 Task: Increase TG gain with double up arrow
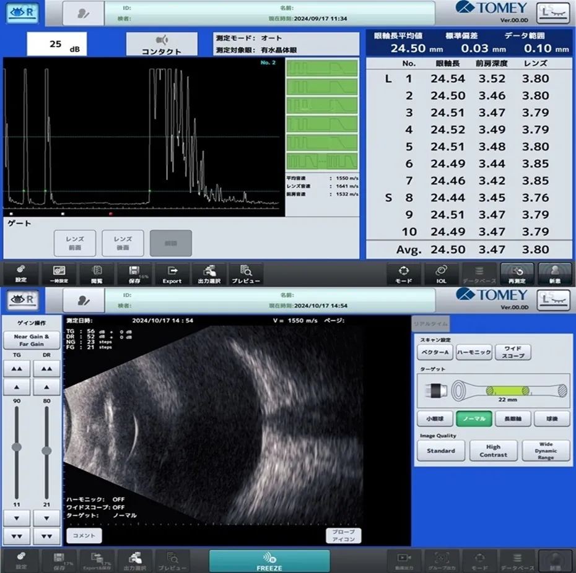(x=17, y=369)
